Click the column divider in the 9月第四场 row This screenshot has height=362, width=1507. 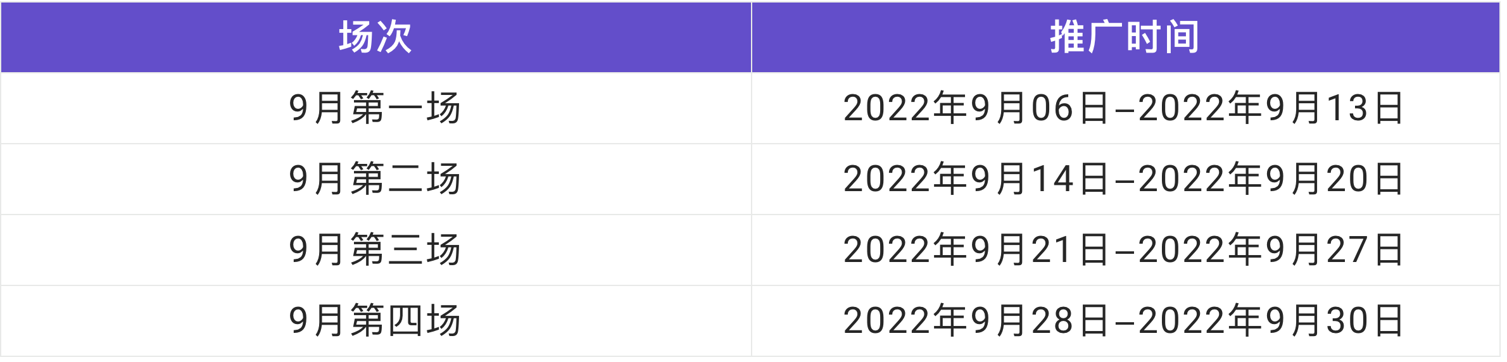pos(752,321)
